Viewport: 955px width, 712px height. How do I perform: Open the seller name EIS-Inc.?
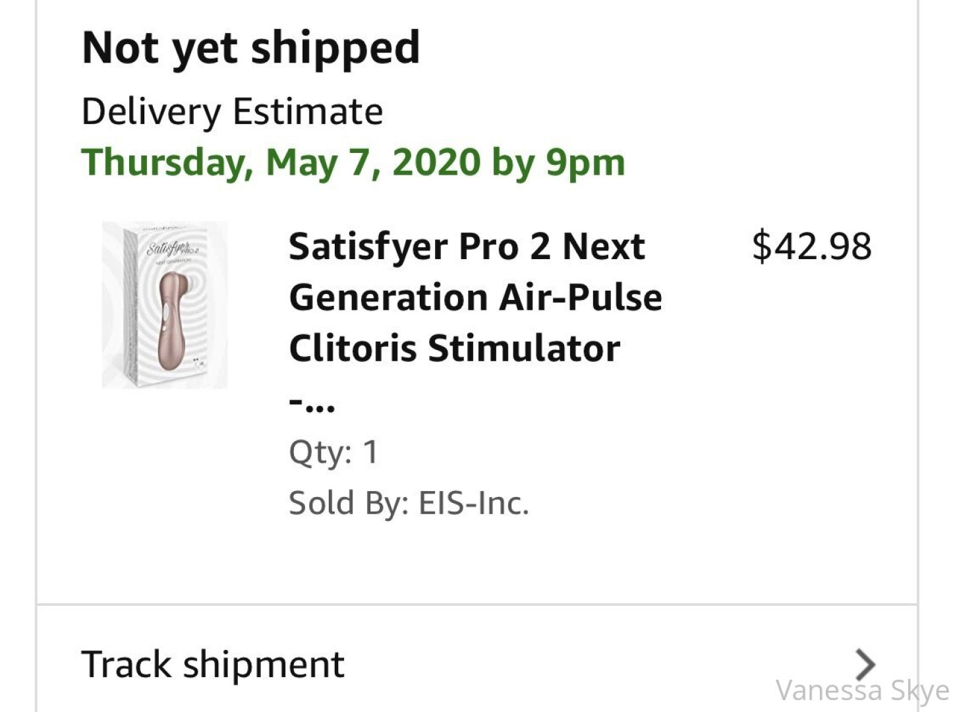pos(474,503)
